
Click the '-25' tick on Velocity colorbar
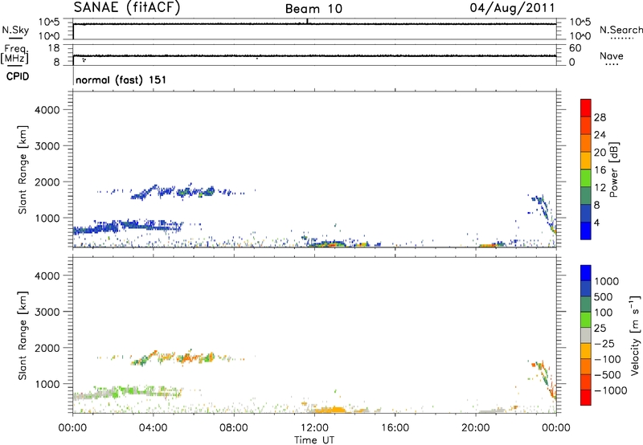603,344
